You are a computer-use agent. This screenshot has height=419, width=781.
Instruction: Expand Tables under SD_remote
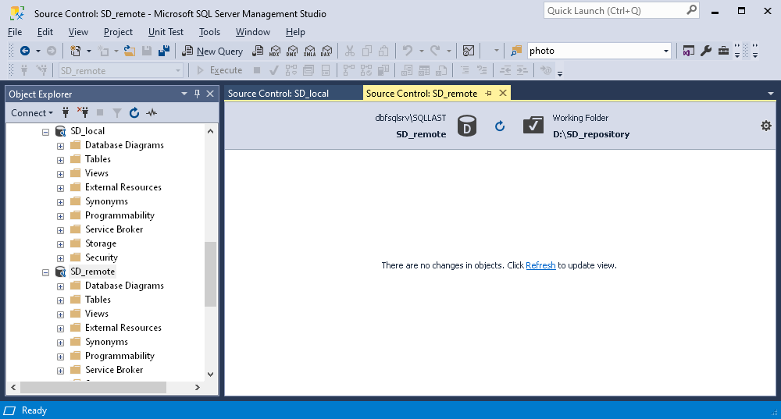(60, 300)
